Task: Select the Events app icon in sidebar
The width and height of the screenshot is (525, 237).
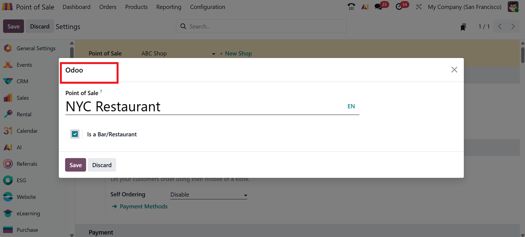Action: pyautogui.click(x=7, y=64)
